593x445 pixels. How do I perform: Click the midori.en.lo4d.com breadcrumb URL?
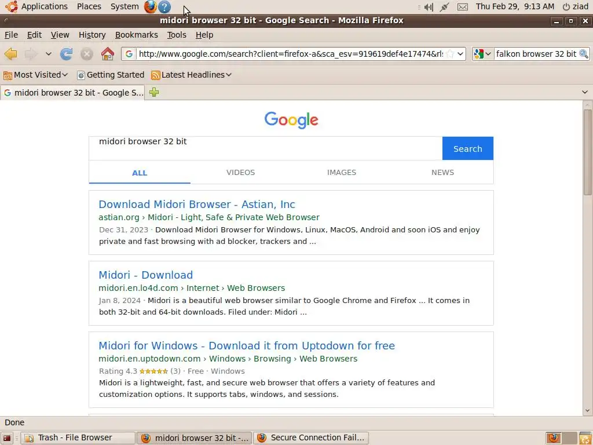tap(192, 288)
